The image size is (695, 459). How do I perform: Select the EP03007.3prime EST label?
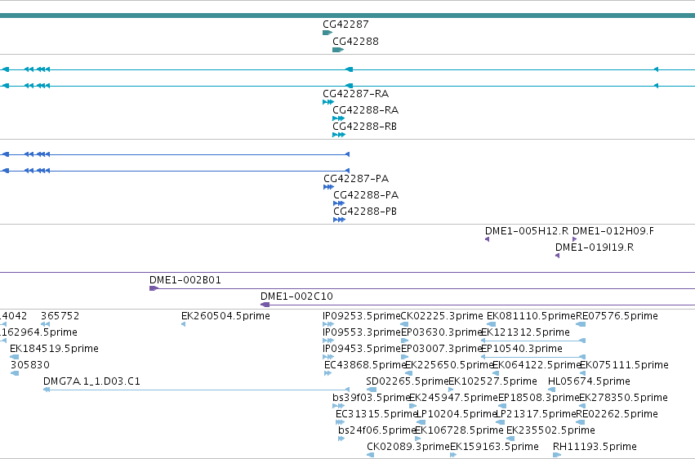coord(442,349)
